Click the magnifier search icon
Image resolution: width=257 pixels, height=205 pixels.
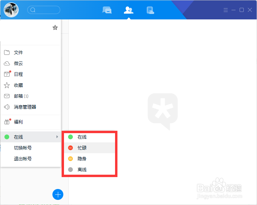(33, 10)
